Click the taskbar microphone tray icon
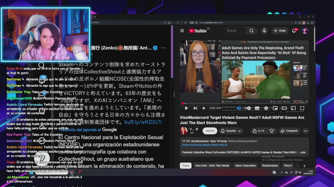 [291, 172]
